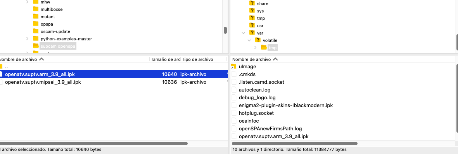The height and width of the screenshot is (154, 458).
Task: Select openatv.suptv.mipsel_3.9_all.ipk file
Action: coord(43,82)
